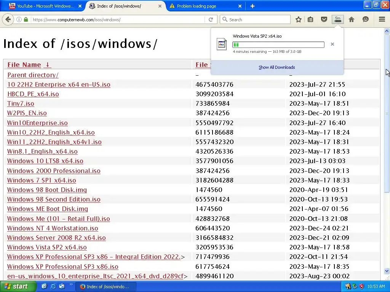Click the Show All Downloads link
This screenshot has height=292, width=390.
pyautogui.click(x=277, y=67)
